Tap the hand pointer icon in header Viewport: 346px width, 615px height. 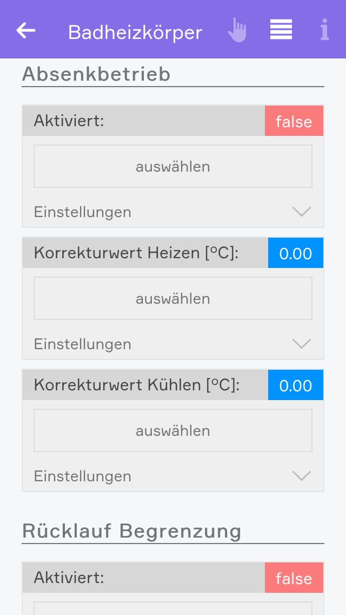coord(237,30)
